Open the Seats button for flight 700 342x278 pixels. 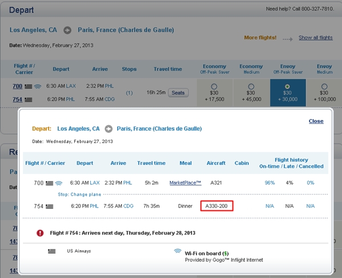178,93
